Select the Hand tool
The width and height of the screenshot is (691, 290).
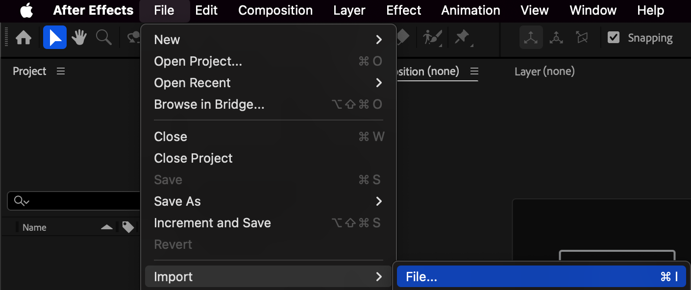tap(79, 38)
